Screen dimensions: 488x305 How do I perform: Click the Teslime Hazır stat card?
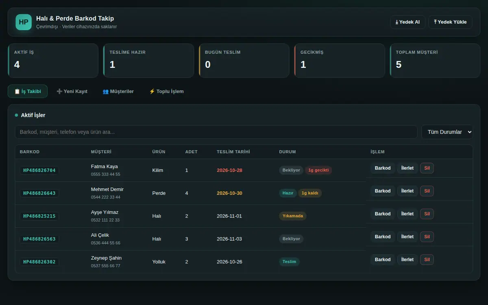point(148,61)
